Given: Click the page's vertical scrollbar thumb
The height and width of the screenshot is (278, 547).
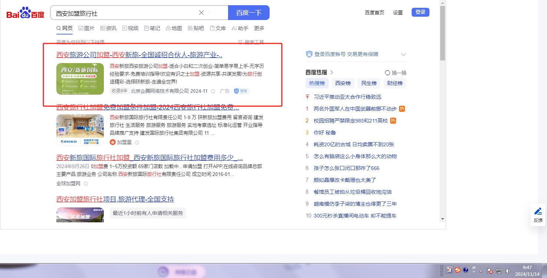Looking at the screenshot, I should click(442, 33).
